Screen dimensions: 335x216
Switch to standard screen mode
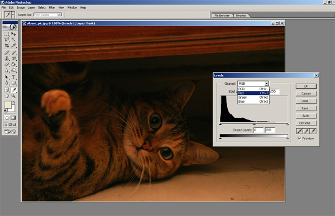coord(6,124)
